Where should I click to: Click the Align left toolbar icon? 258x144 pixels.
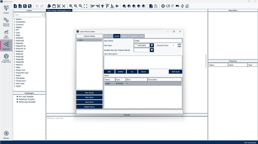[93, 6]
